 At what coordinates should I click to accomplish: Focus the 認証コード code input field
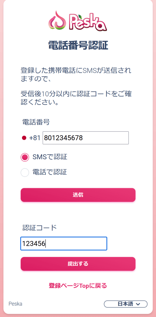coord(64,244)
